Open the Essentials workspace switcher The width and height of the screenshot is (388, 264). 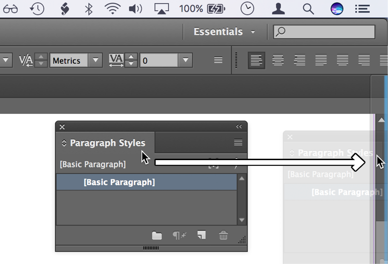pyautogui.click(x=224, y=32)
